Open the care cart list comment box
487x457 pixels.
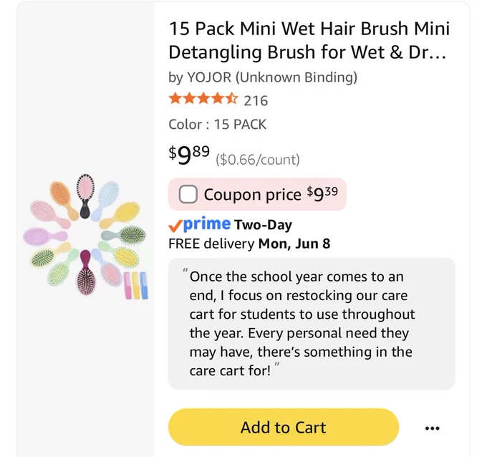point(312,324)
